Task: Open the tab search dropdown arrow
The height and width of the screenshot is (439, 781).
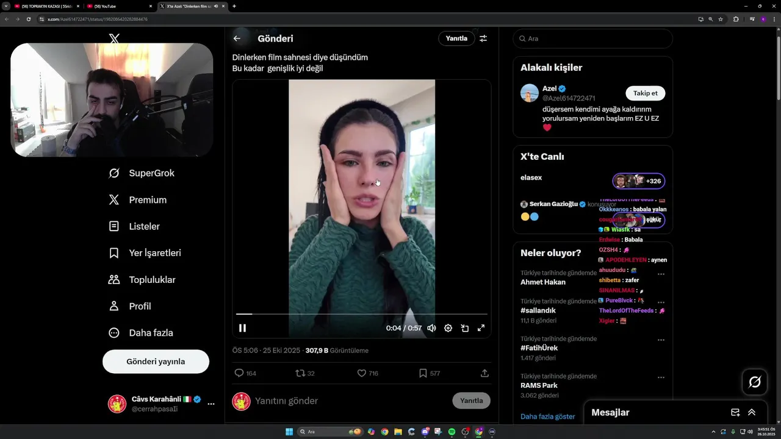Action: (5, 6)
